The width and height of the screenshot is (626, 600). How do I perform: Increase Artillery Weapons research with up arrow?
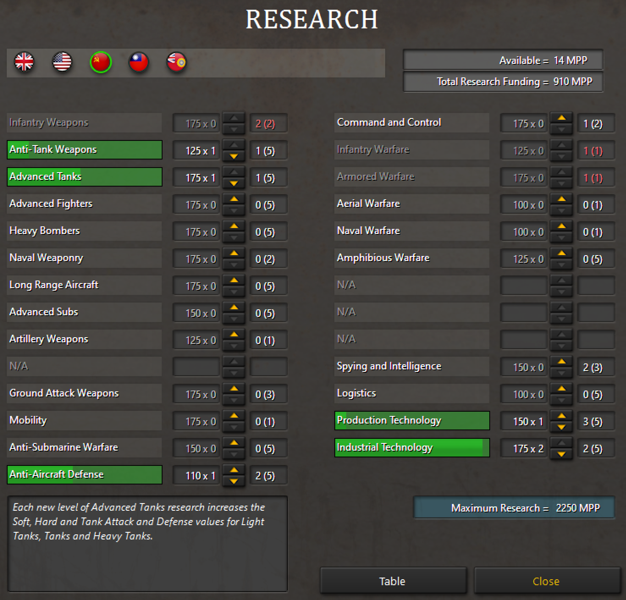click(234, 335)
